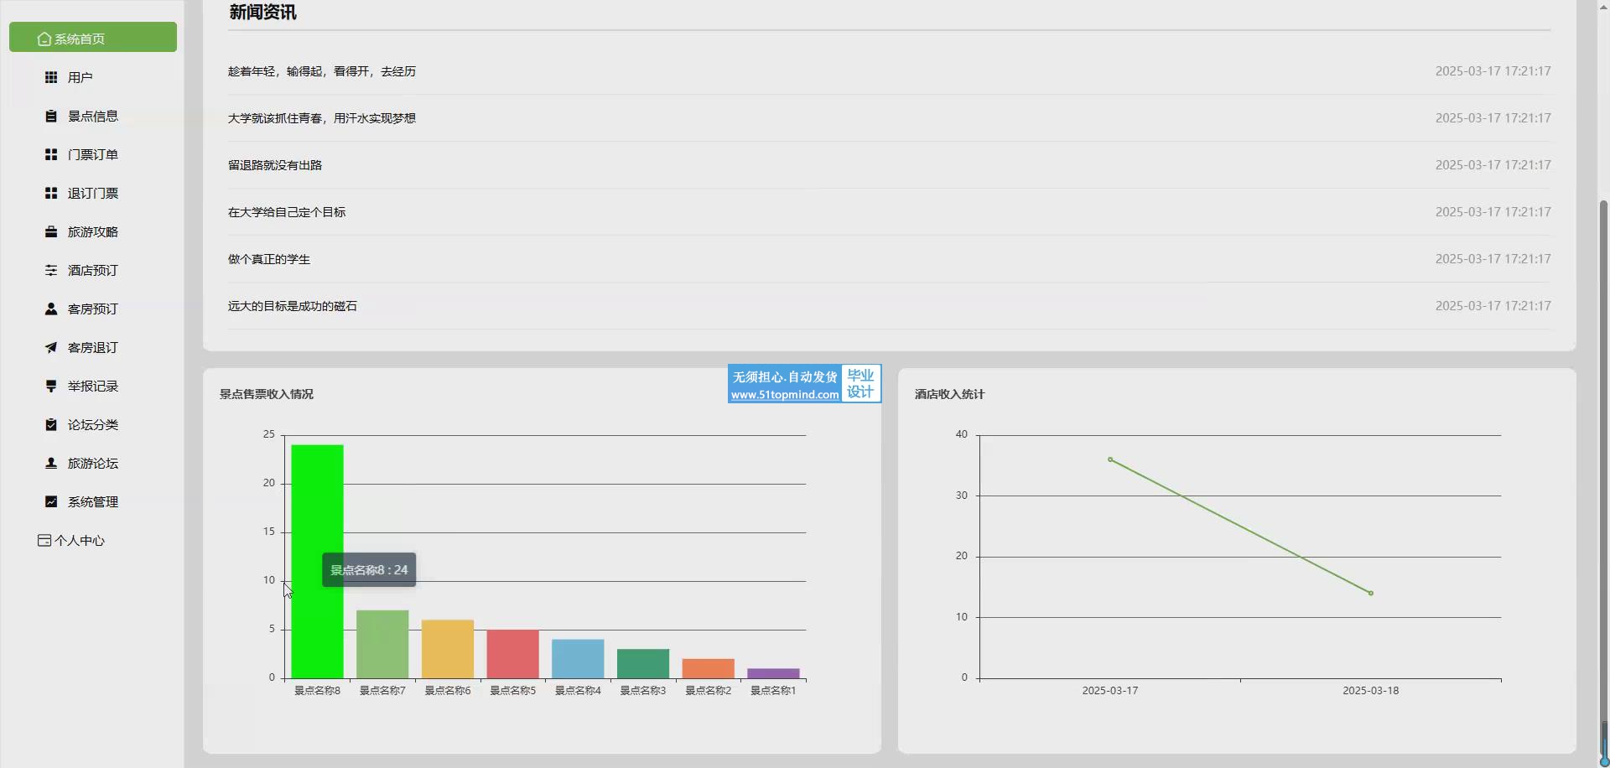Go to 旅游论坛 in the sidebar
Screen dimensions: 1610x768
click(92, 463)
